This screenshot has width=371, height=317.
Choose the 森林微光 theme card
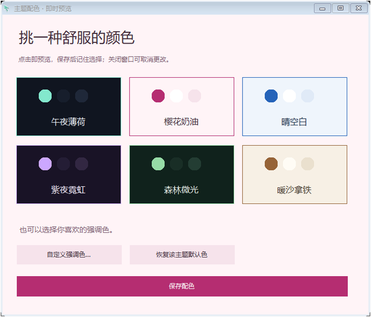(182, 175)
